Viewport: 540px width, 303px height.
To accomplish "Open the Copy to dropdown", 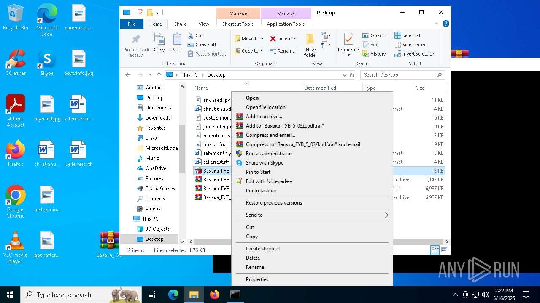I will click(x=248, y=51).
